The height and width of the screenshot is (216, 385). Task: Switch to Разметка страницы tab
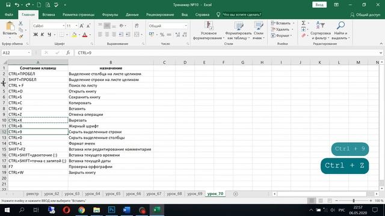coord(78,14)
